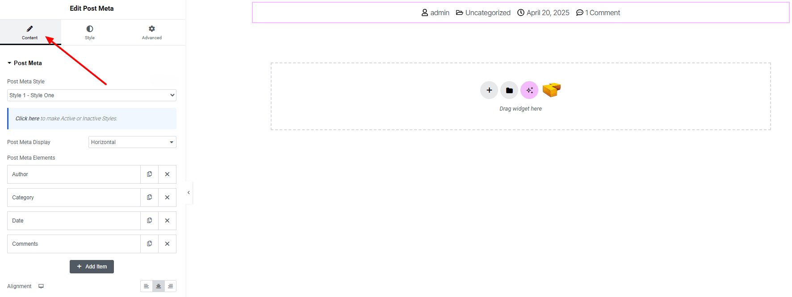This screenshot has width=792, height=297.
Task: Click the pink AI sparkle icon
Action: (529, 90)
